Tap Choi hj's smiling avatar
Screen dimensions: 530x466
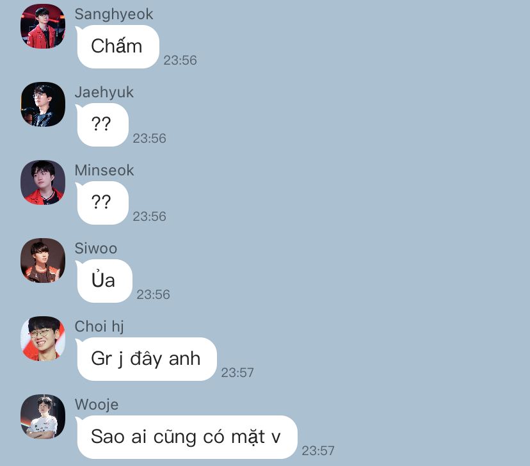tap(43, 338)
